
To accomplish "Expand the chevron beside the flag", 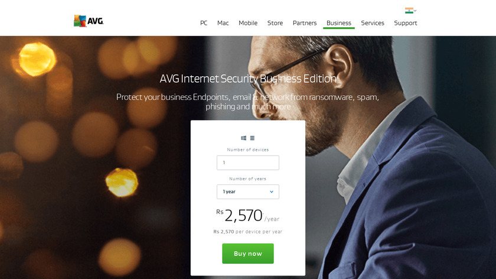I will tap(415, 11).
